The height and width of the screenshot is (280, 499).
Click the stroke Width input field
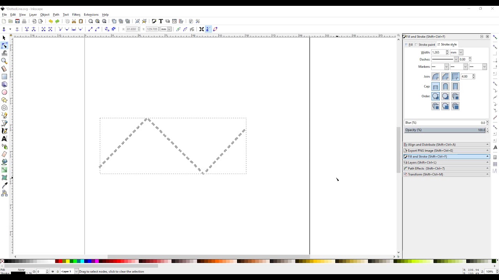[438, 52]
